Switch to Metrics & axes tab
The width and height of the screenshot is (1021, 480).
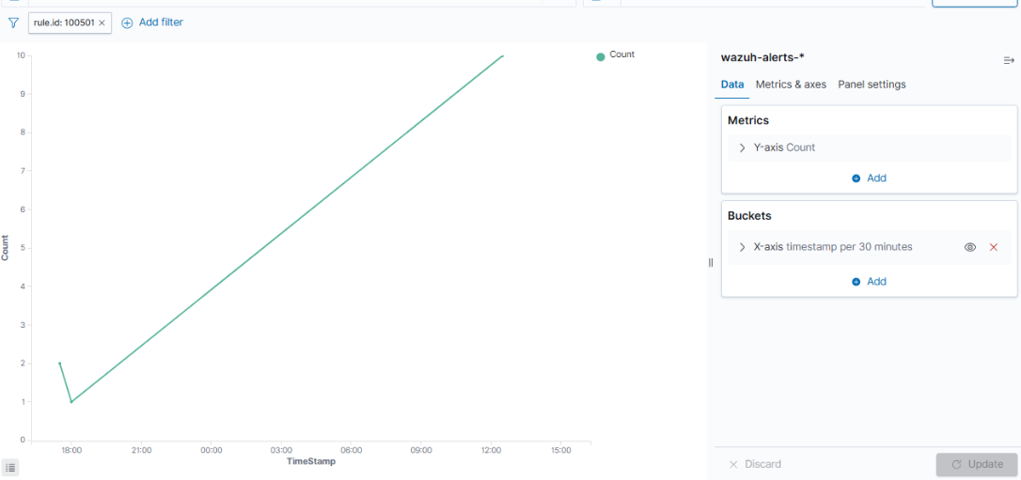(x=791, y=85)
